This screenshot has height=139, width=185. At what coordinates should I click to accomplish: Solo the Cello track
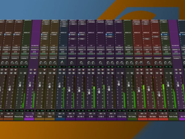[50, 73]
